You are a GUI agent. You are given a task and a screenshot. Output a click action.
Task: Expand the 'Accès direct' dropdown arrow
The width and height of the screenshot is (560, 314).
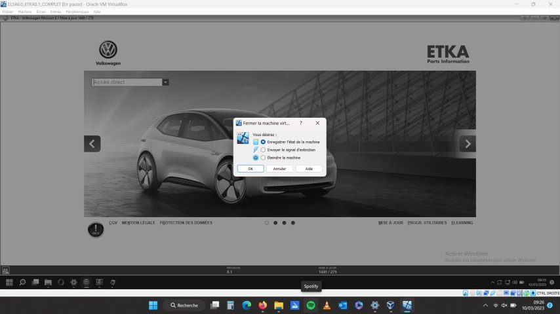click(165, 82)
